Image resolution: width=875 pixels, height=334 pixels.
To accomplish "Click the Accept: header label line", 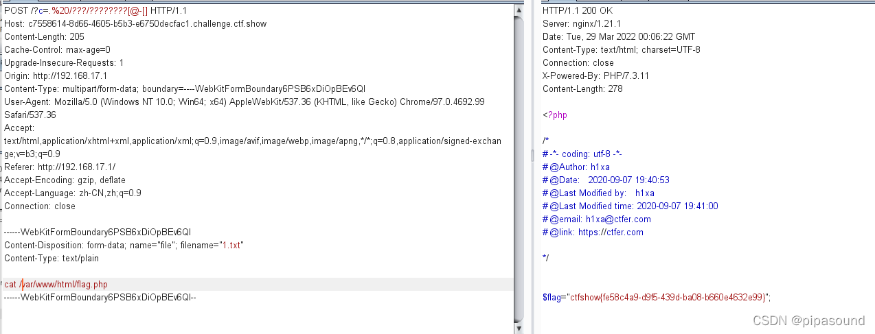I will coord(19,128).
